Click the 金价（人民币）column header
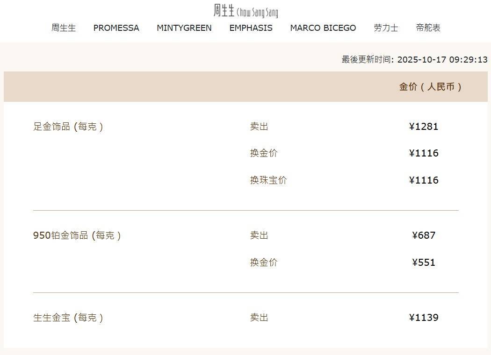 [430, 87]
